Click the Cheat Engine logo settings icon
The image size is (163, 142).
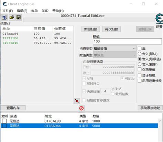159,19
